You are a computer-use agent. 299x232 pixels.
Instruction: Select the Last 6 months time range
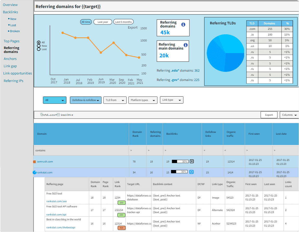point(123,22)
